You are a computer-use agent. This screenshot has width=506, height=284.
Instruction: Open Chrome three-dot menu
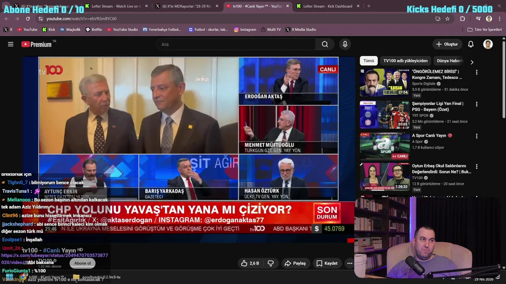click(x=500, y=19)
